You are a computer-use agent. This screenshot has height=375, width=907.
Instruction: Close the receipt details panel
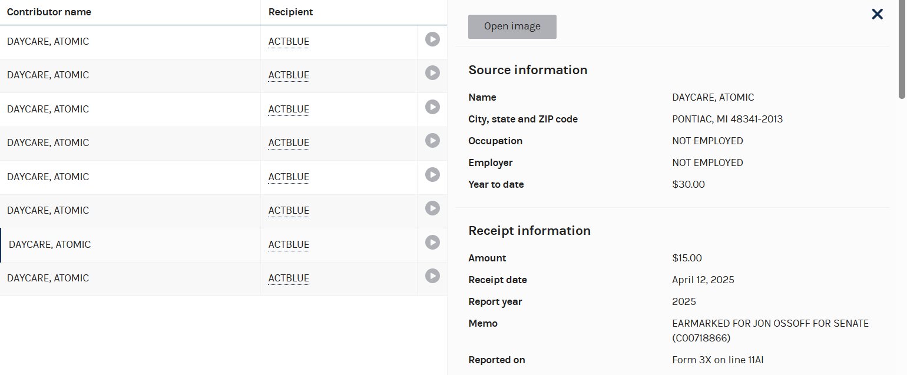coord(877,14)
